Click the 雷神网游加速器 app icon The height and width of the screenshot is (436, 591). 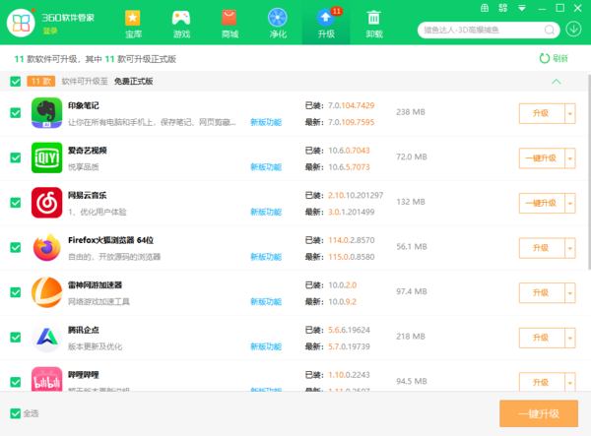[47, 292]
